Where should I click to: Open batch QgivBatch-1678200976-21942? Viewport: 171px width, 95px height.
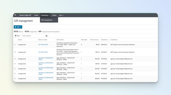pyautogui.click(x=46, y=59)
